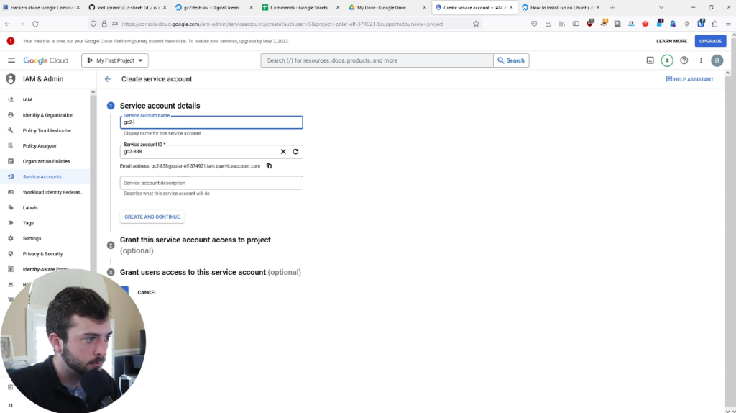This screenshot has width=736, height=413.
Task: Switch to the GC2-sheet GitHub tab
Action: pyautogui.click(x=128, y=7)
